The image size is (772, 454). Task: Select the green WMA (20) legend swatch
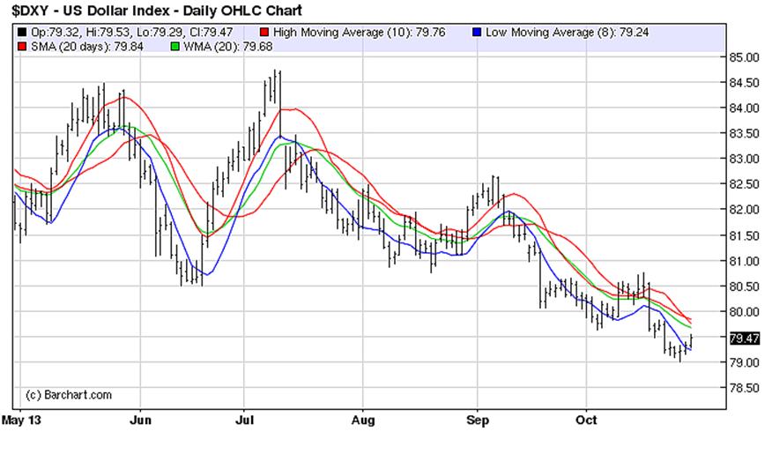pyautogui.click(x=176, y=44)
